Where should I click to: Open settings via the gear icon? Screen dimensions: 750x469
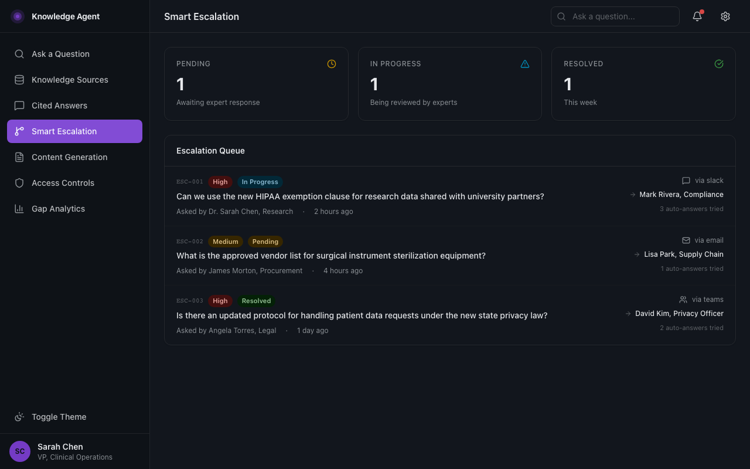pos(725,16)
